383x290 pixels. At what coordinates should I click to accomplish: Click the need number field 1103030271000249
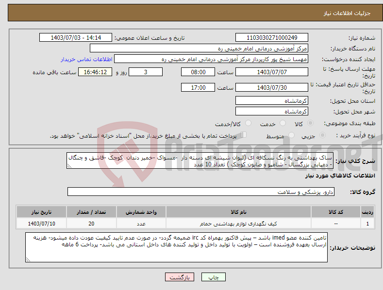tap(272, 38)
